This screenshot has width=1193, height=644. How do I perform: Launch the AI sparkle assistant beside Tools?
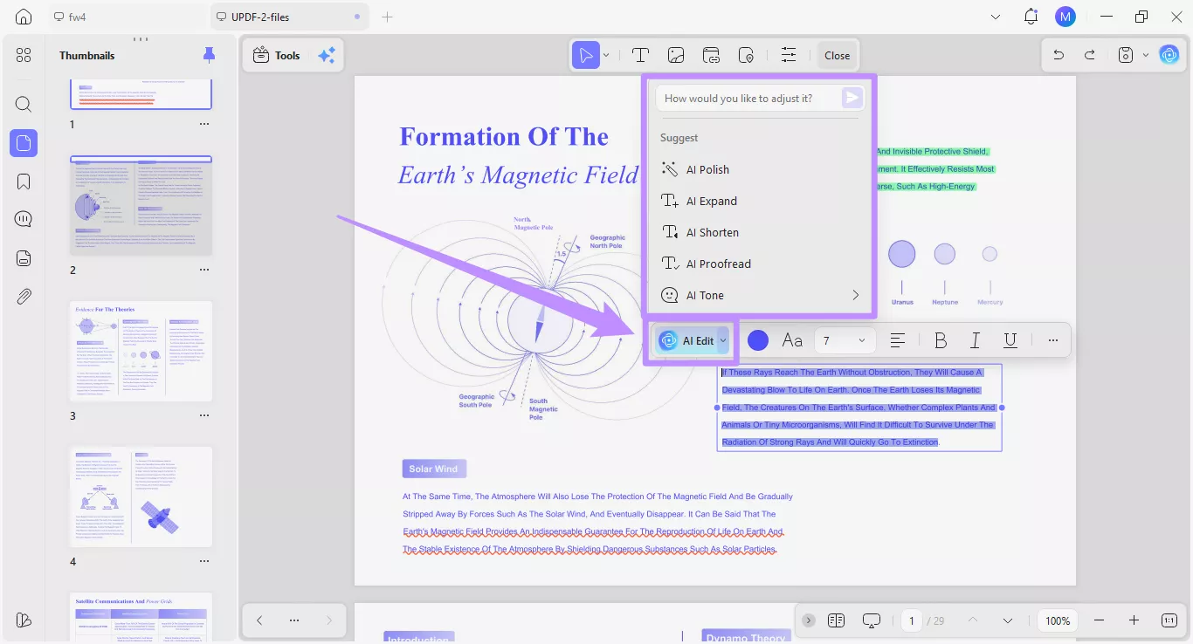tap(327, 55)
